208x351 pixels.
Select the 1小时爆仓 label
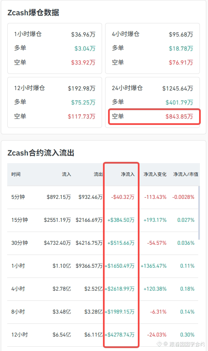(x=28, y=34)
